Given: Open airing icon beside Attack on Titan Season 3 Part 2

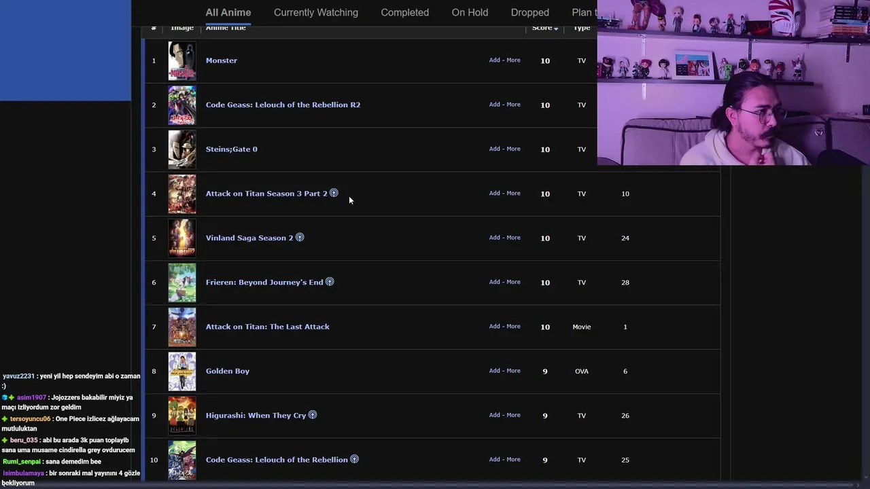Looking at the screenshot, I should point(334,193).
